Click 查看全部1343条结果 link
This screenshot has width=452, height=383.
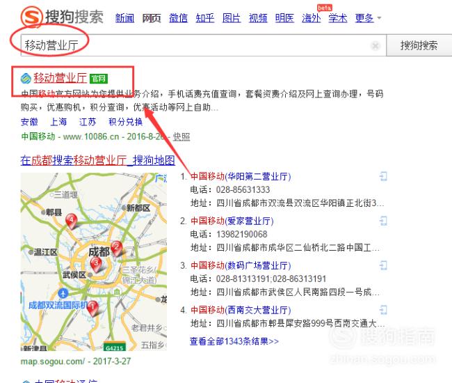tap(234, 341)
